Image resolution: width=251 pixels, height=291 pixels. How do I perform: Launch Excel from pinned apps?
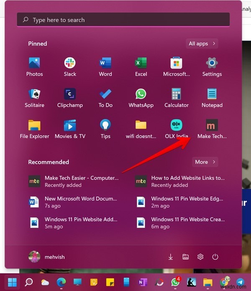click(x=141, y=67)
